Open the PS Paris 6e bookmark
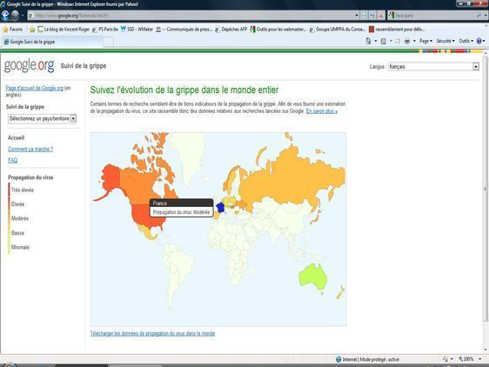This screenshot has height=367, width=489. pyautogui.click(x=105, y=30)
